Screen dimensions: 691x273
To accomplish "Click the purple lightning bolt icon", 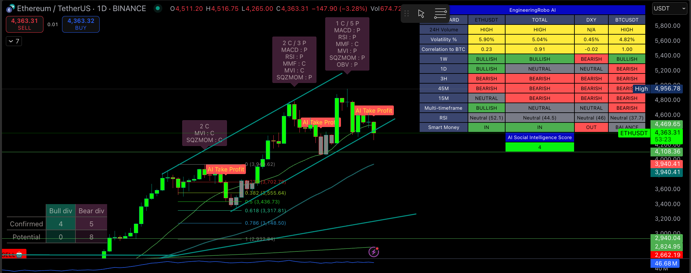I will tap(374, 252).
